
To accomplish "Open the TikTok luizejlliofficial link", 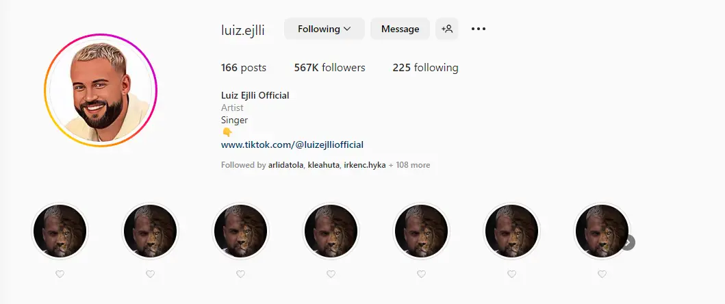I will click(292, 145).
